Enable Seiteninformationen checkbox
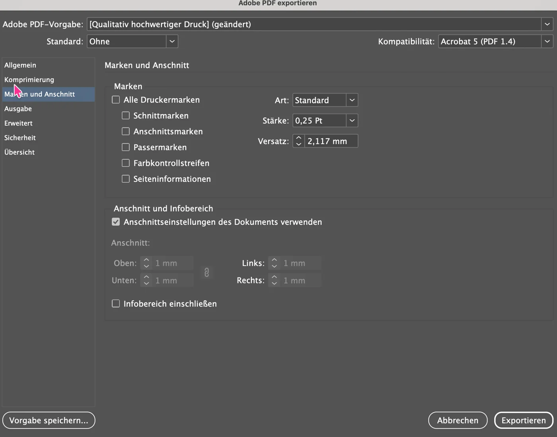The width and height of the screenshot is (557, 437). click(126, 179)
